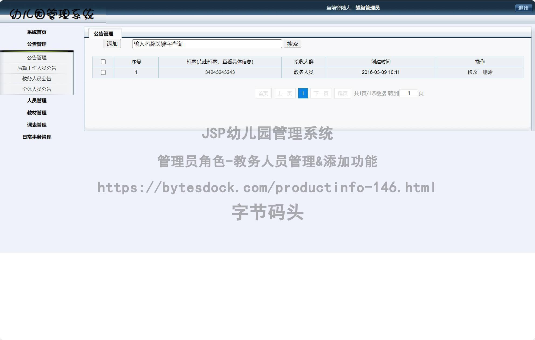Click 退出 to log out
Viewport: 535px width, 340px height.
[523, 8]
